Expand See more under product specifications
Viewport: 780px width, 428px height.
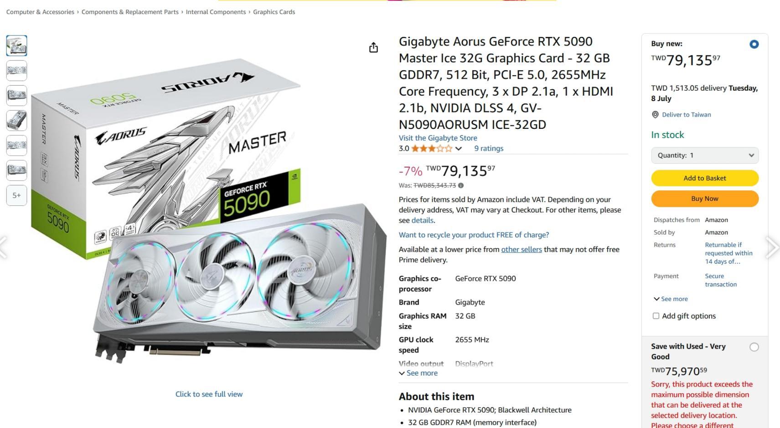click(418, 373)
